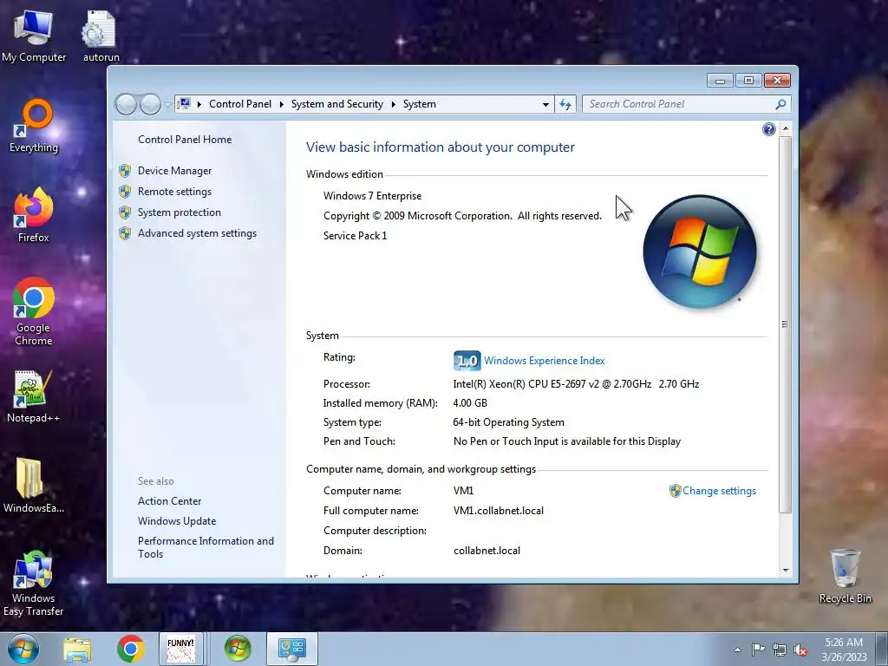Open the My Computer desktop icon

[34, 36]
